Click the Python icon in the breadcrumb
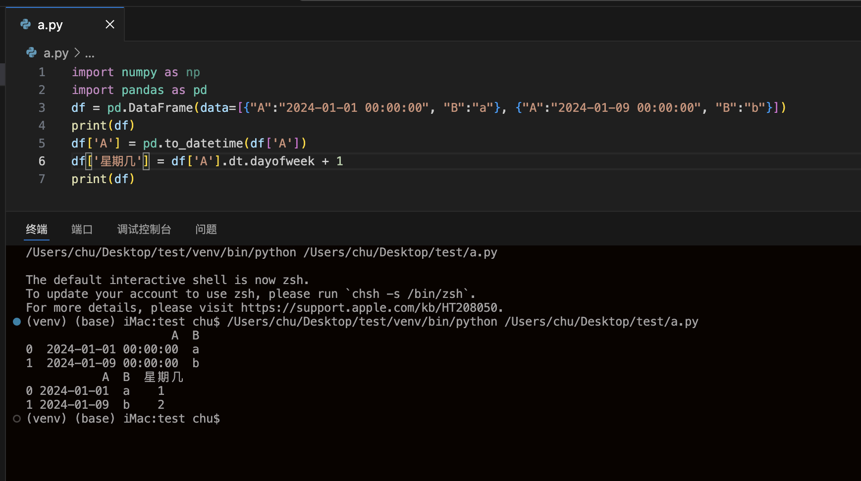 pyautogui.click(x=32, y=52)
